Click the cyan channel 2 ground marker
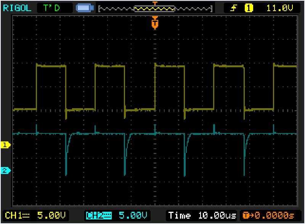Image resolution: width=305 pixels, height=224 pixels. (6, 170)
